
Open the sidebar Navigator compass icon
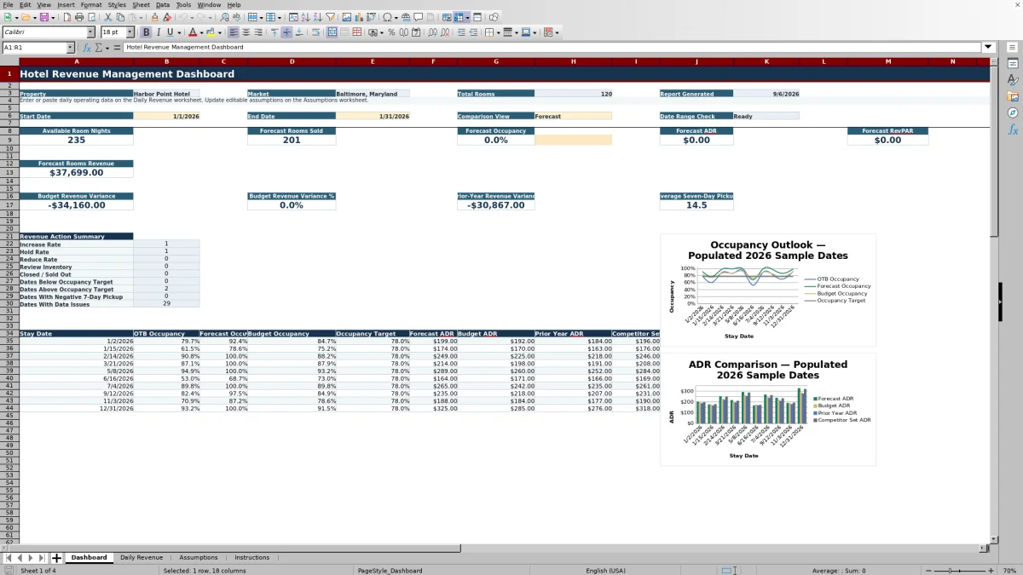[1013, 112]
